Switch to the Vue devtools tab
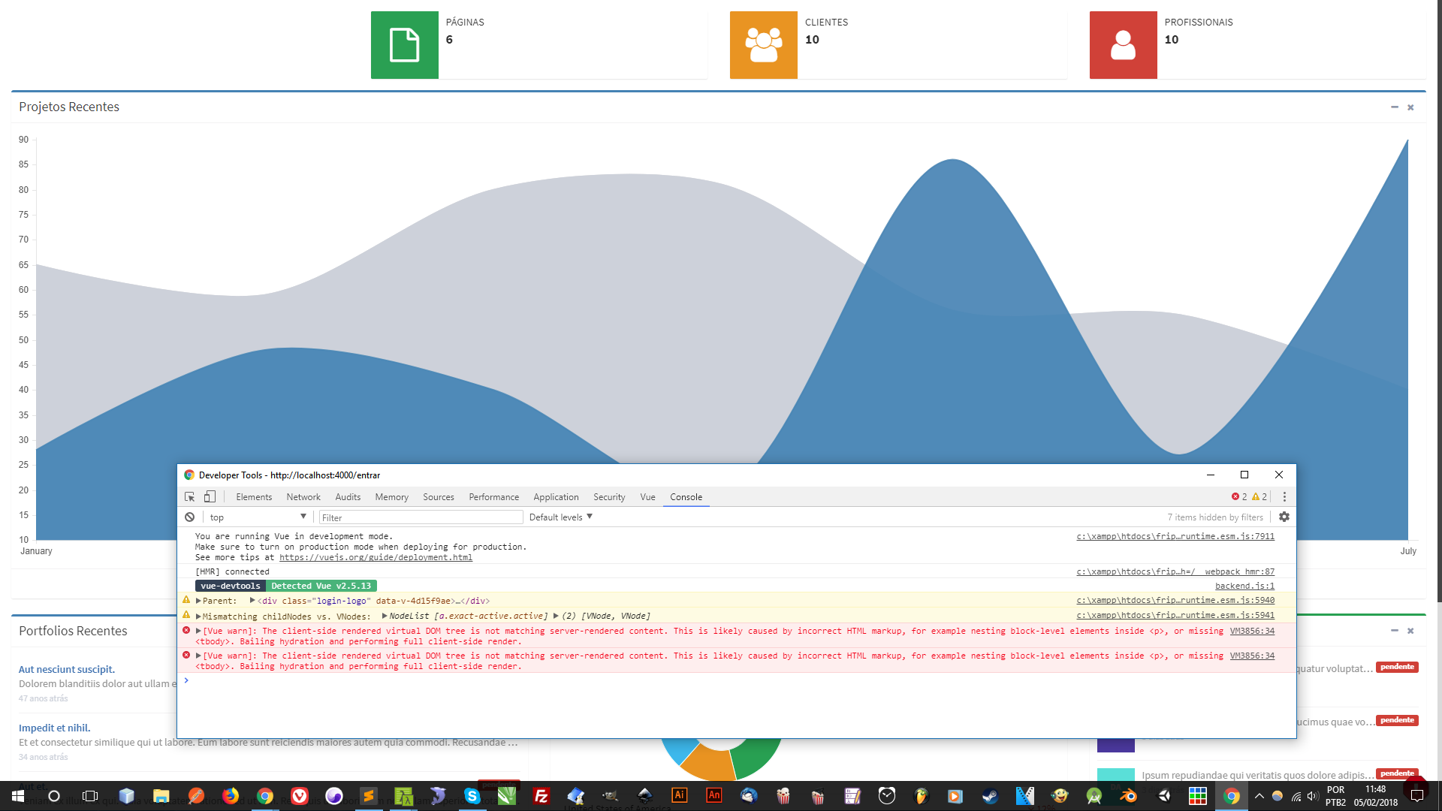 [x=647, y=497]
